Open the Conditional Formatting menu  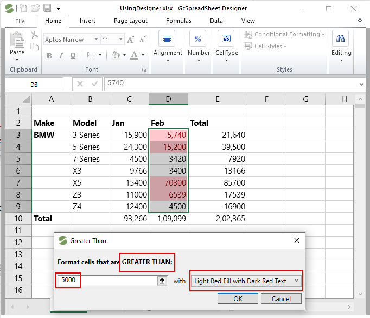tap(284, 35)
